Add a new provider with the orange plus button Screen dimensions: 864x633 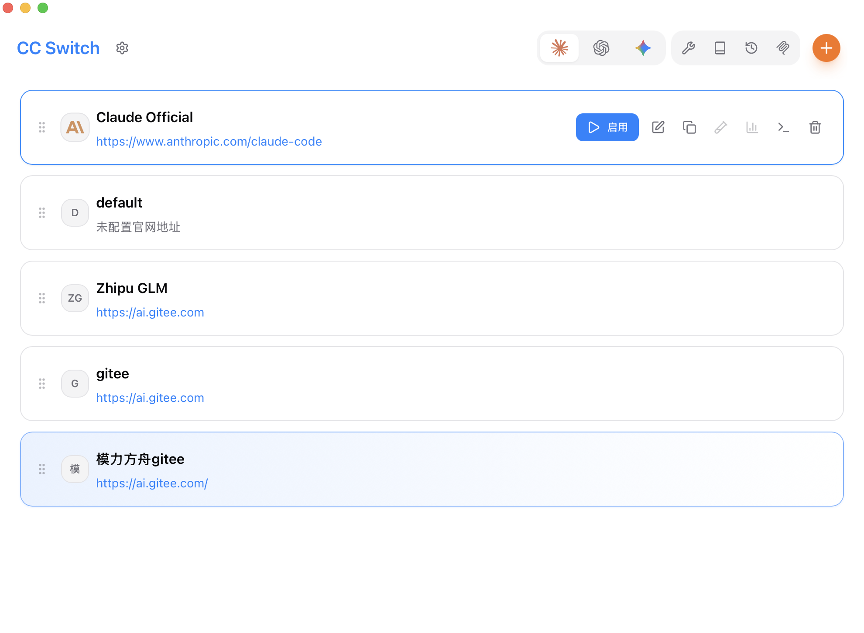click(x=826, y=48)
